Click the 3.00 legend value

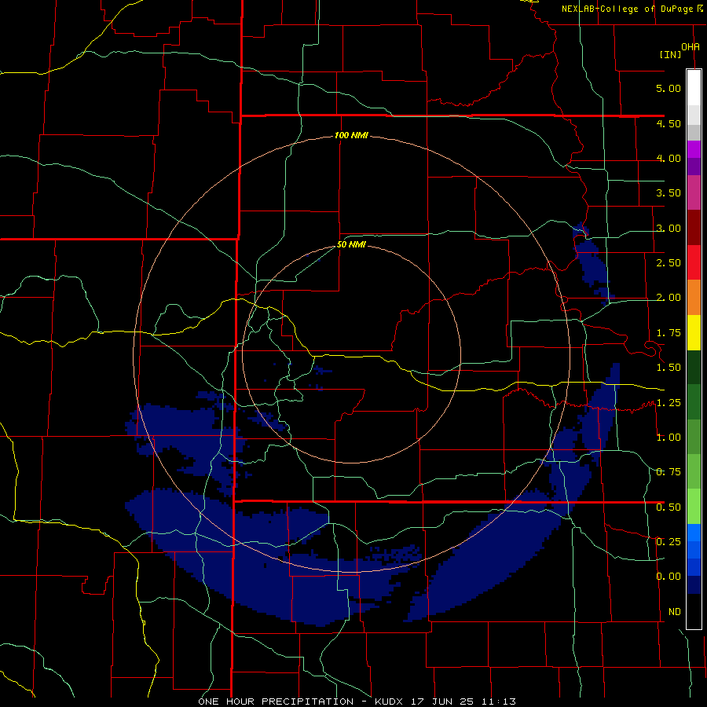tap(669, 228)
